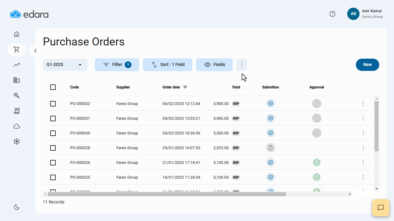394x221 pixels.
Task: Toggle dark mode moon button
Action: pos(17,207)
